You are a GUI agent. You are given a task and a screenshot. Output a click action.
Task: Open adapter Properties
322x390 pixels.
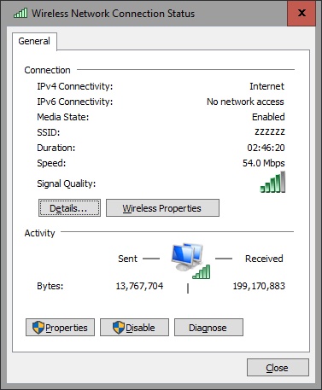(x=60, y=328)
